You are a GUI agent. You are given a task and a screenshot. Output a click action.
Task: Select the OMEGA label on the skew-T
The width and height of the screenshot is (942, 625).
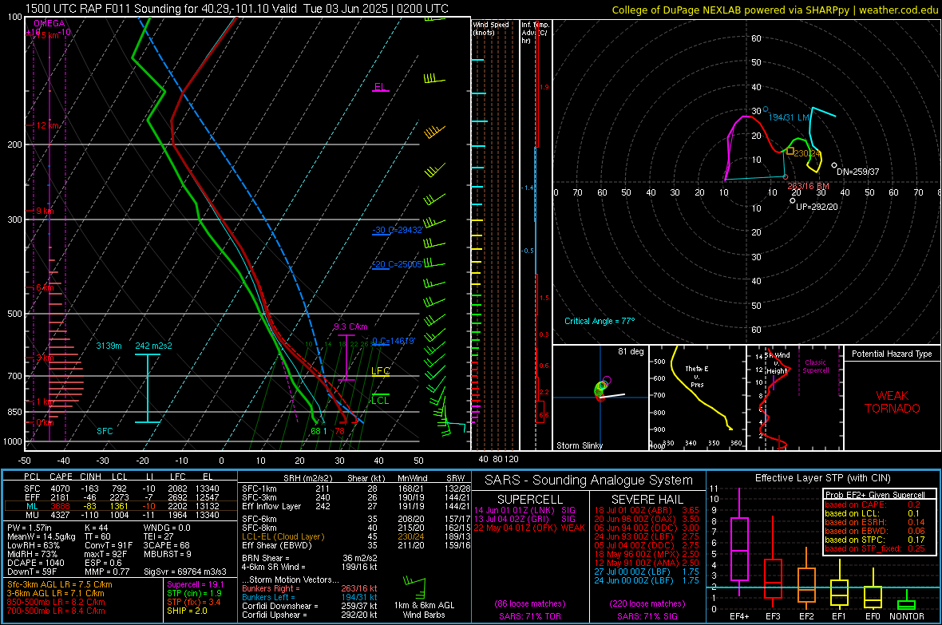pos(49,23)
